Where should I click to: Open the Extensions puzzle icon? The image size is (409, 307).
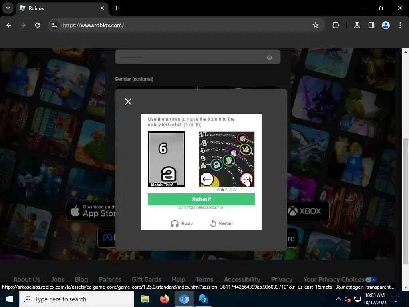pyautogui.click(x=336, y=25)
